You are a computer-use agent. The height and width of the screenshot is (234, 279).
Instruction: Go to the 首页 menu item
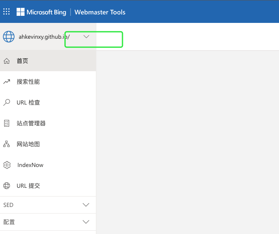coord(22,61)
